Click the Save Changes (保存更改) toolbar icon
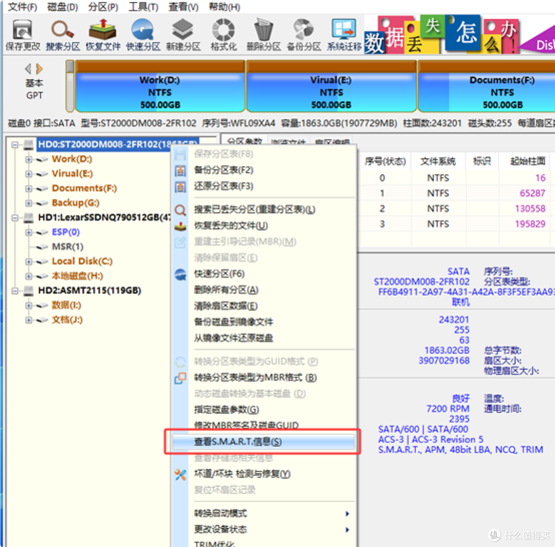The width and height of the screenshot is (555, 547). pyautogui.click(x=23, y=34)
